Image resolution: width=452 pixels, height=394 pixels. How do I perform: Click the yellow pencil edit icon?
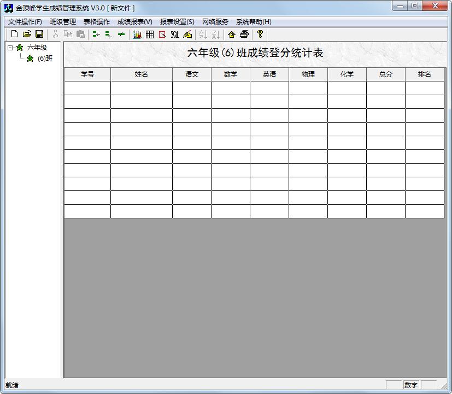(x=187, y=34)
